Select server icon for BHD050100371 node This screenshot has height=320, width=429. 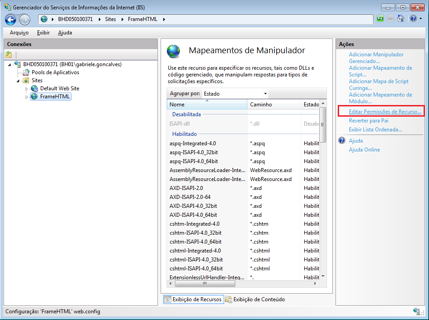17,64
